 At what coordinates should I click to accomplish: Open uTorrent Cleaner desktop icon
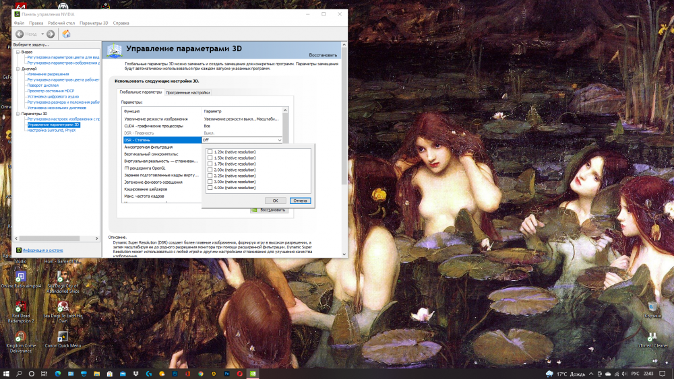(x=652, y=339)
